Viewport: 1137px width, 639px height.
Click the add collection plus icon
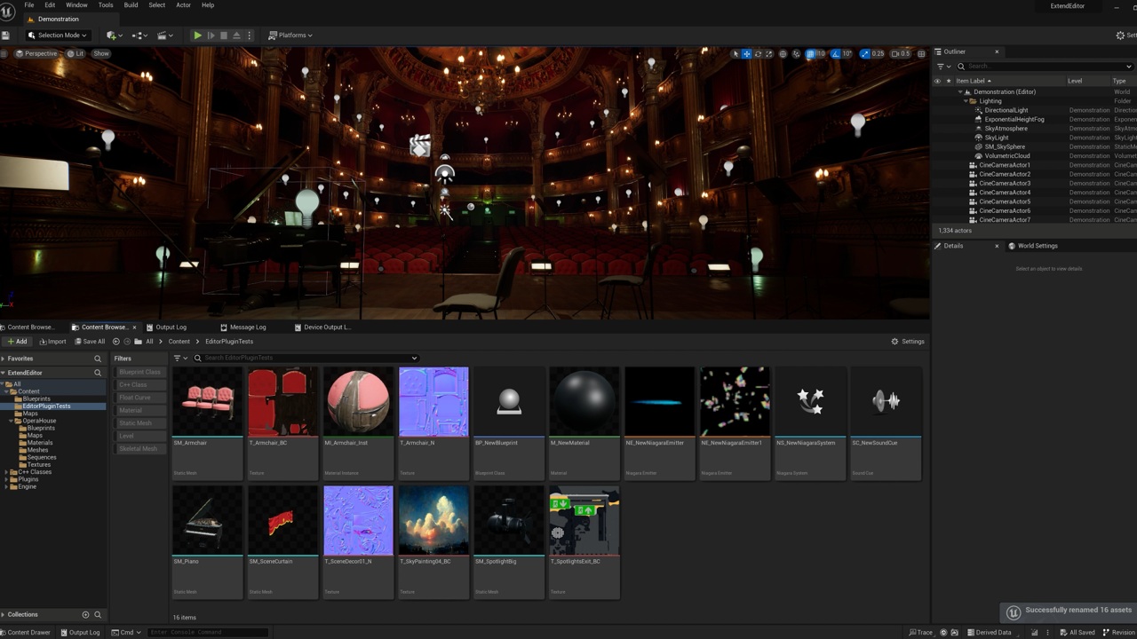(85, 614)
